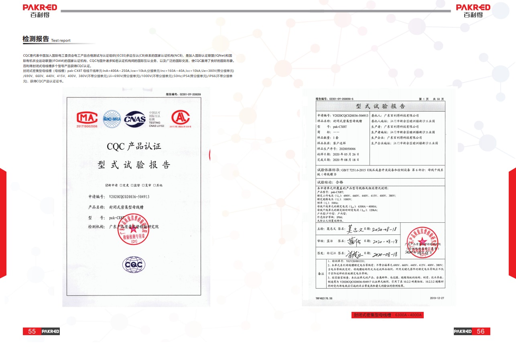Toggle the checked 新申请 checkbox
Screen dimensions: 516x350
pyautogui.click(x=106, y=185)
